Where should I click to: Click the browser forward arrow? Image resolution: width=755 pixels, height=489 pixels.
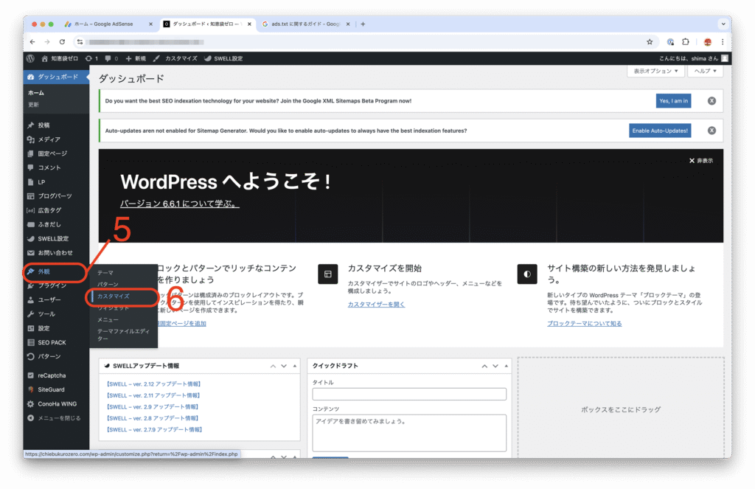pos(47,42)
